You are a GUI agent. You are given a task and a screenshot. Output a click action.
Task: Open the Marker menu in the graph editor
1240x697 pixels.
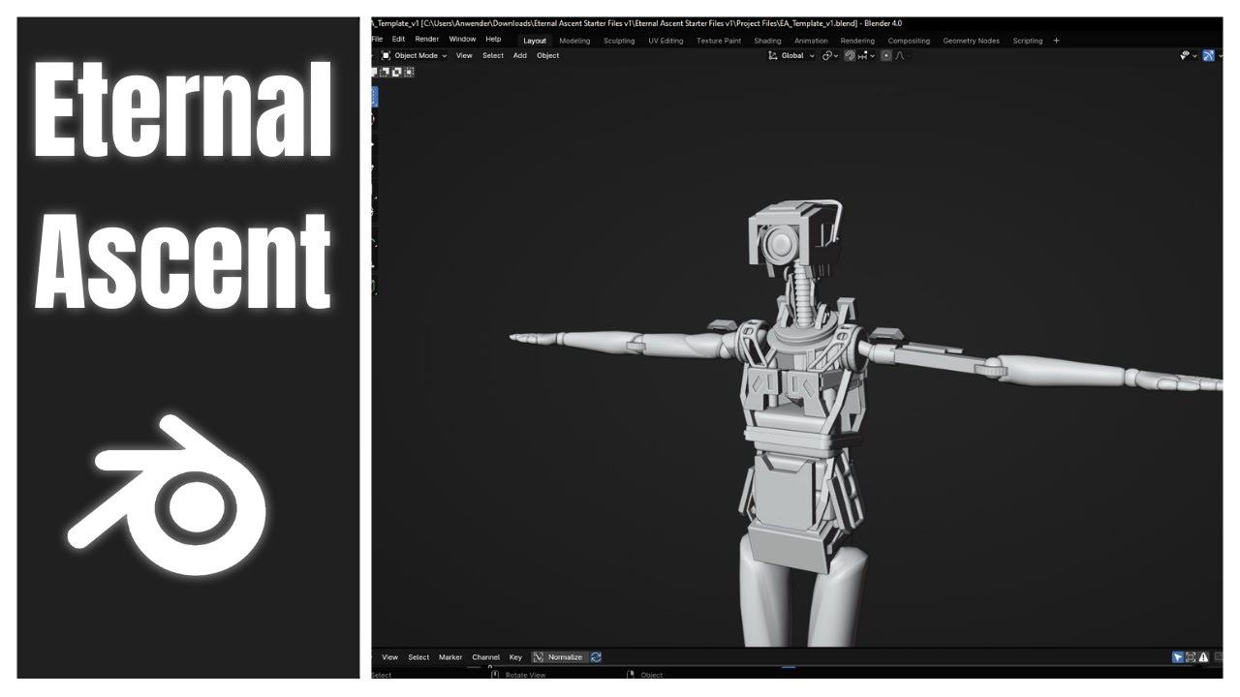pos(450,657)
